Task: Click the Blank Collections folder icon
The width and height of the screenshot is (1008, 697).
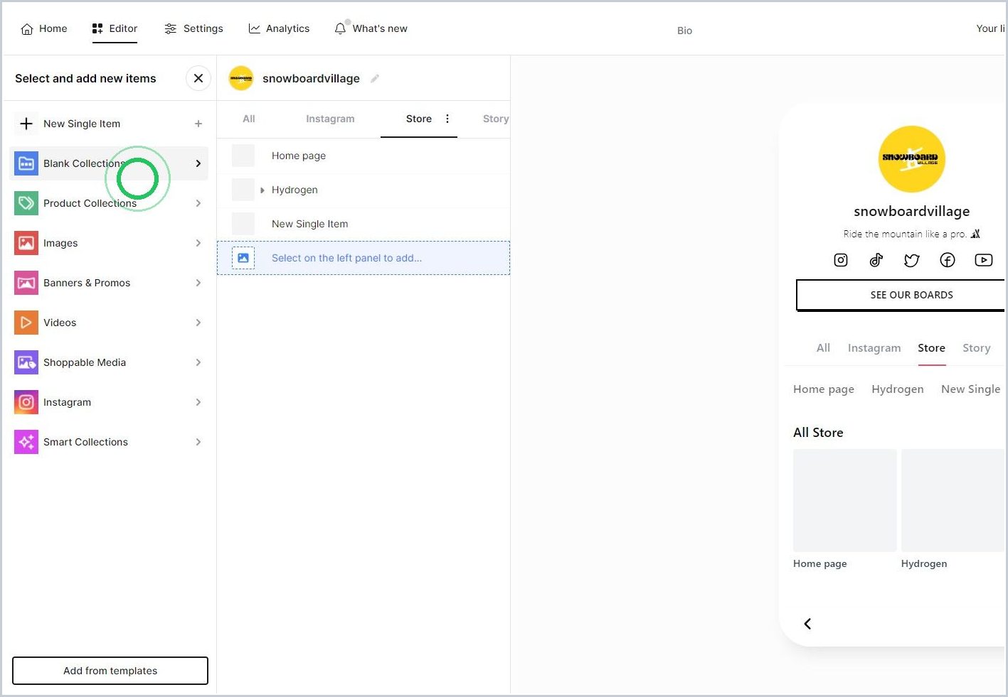Action: pos(26,163)
